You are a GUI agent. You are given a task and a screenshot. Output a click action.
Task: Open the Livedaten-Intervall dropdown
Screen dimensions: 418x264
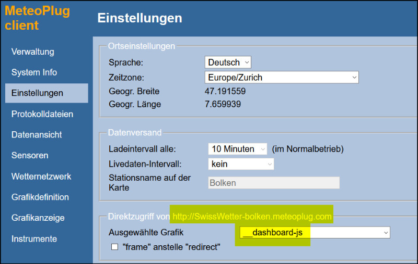pyautogui.click(x=241, y=164)
